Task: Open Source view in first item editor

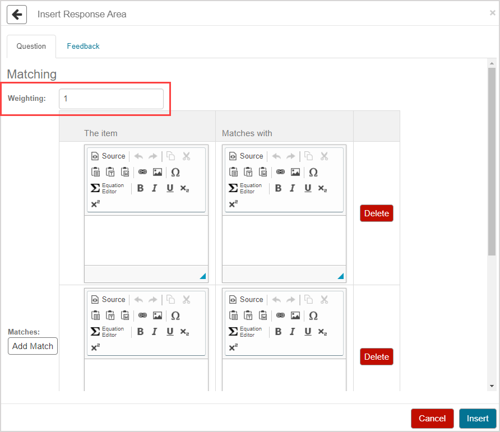Action: point(108,156)
